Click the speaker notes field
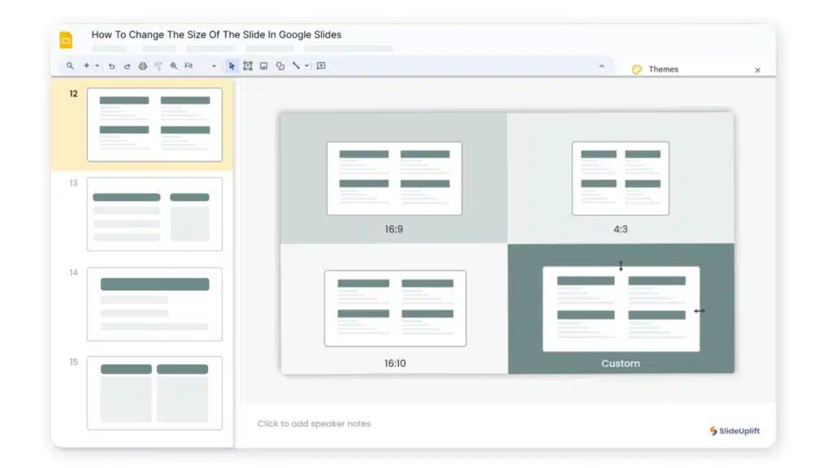This screenshot has width=832, height=468. (314, 423)
